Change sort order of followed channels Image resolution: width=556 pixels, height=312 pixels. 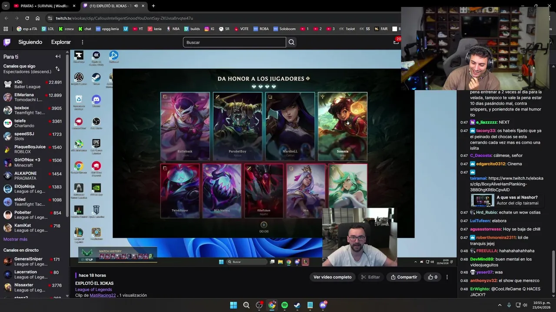(57, 69)
